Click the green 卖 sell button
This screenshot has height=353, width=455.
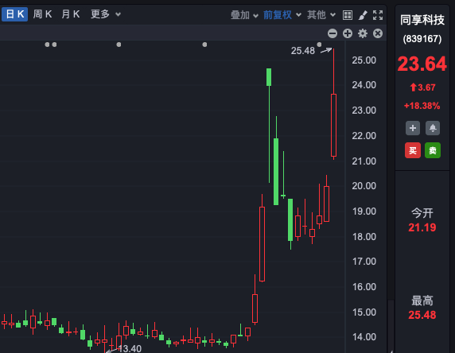click(433, 150)
